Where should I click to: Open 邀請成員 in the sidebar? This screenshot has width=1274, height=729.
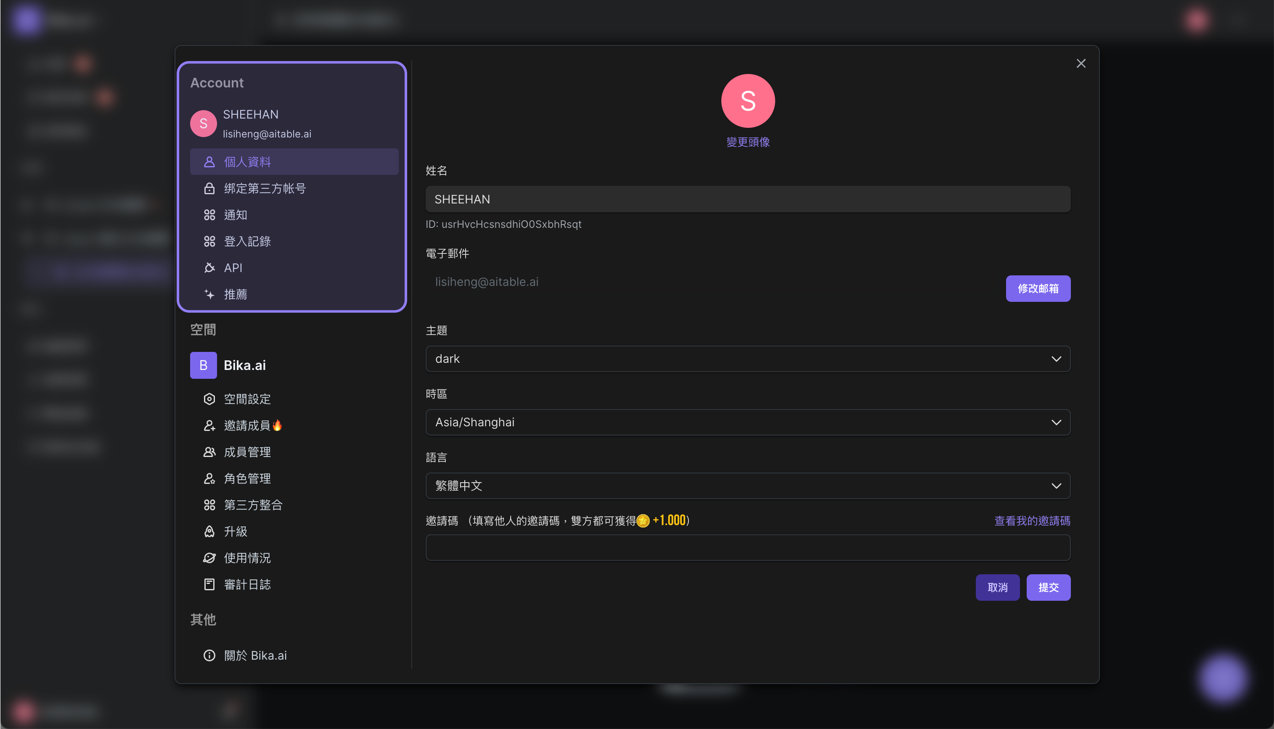pos(294,425)
